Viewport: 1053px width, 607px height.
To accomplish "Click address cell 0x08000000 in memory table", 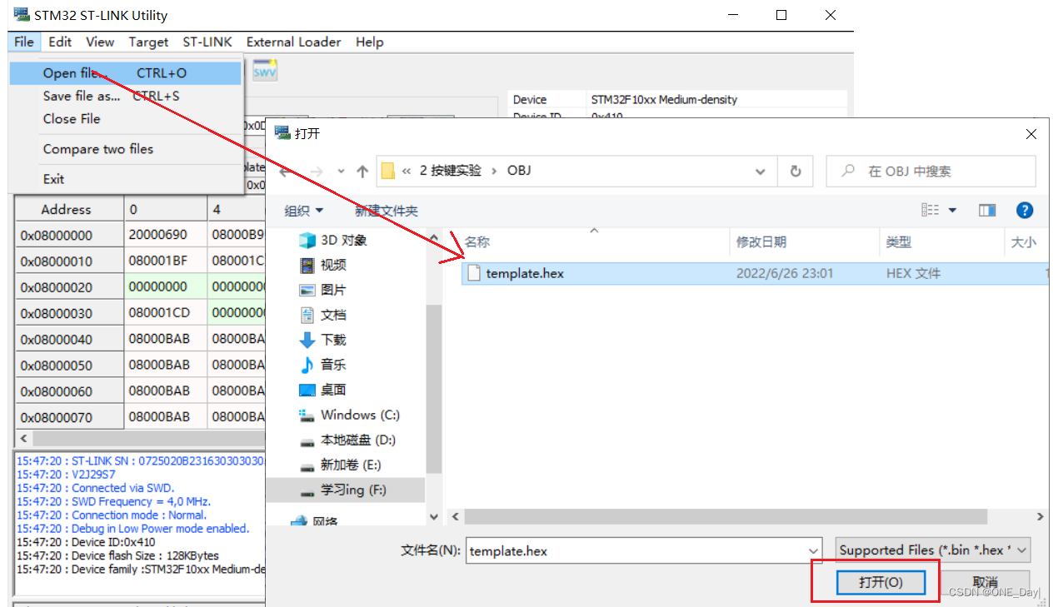I will pos(70,236).
